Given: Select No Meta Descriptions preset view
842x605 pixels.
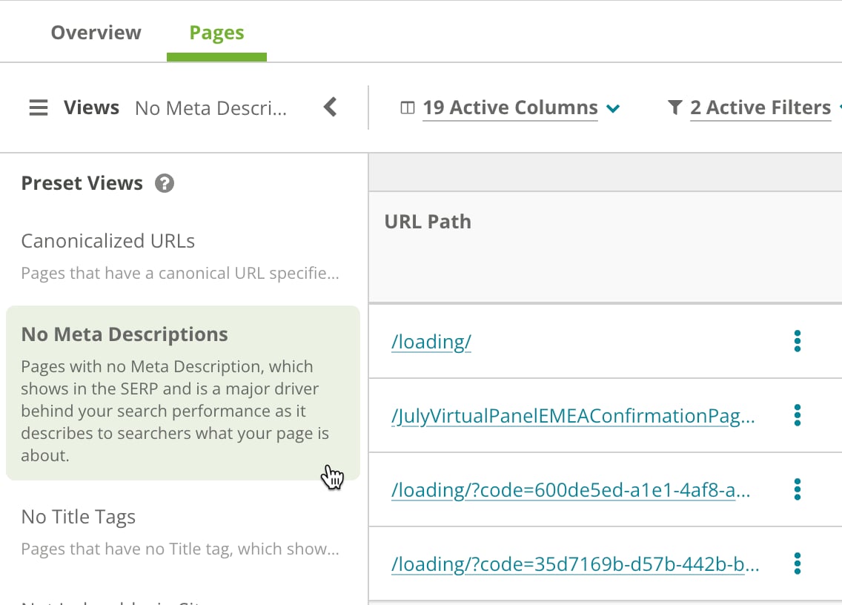Looking at the screenshot, I should [182, 393].
